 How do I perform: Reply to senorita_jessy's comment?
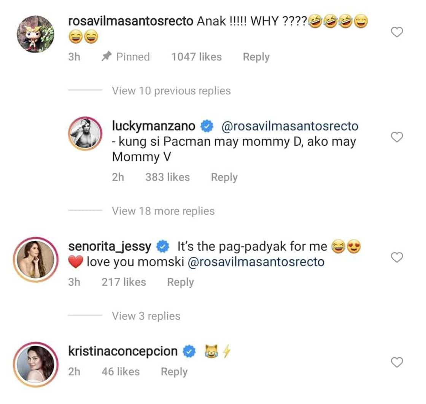click(180, 282)
